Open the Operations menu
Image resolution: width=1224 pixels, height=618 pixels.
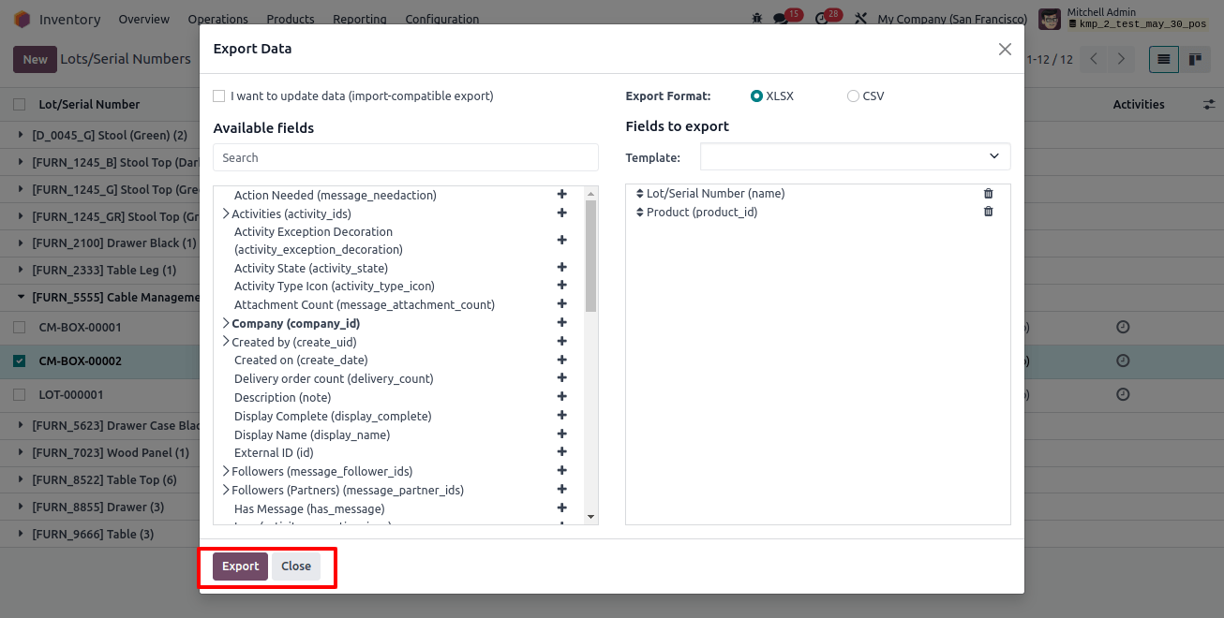(217, 19)
